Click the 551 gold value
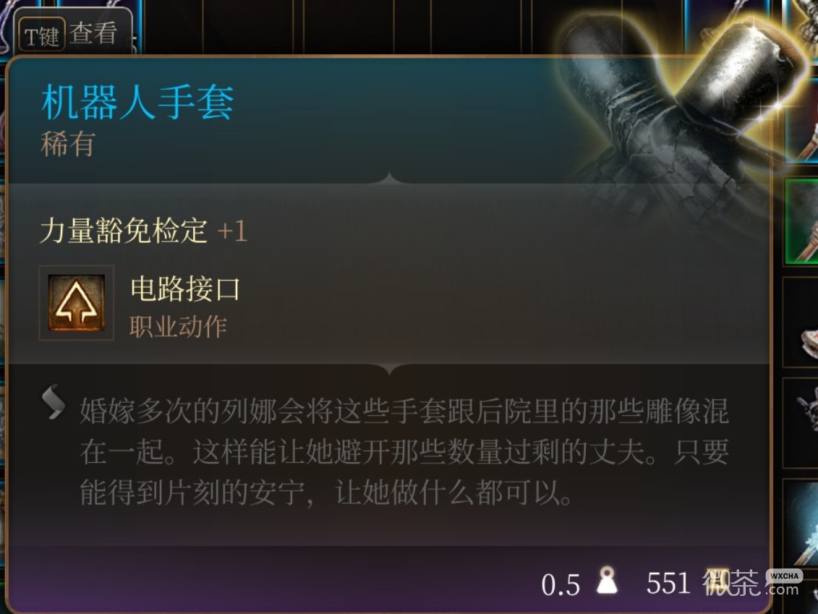This screenshot has height=614, width=818. click(x=668, y=583)
